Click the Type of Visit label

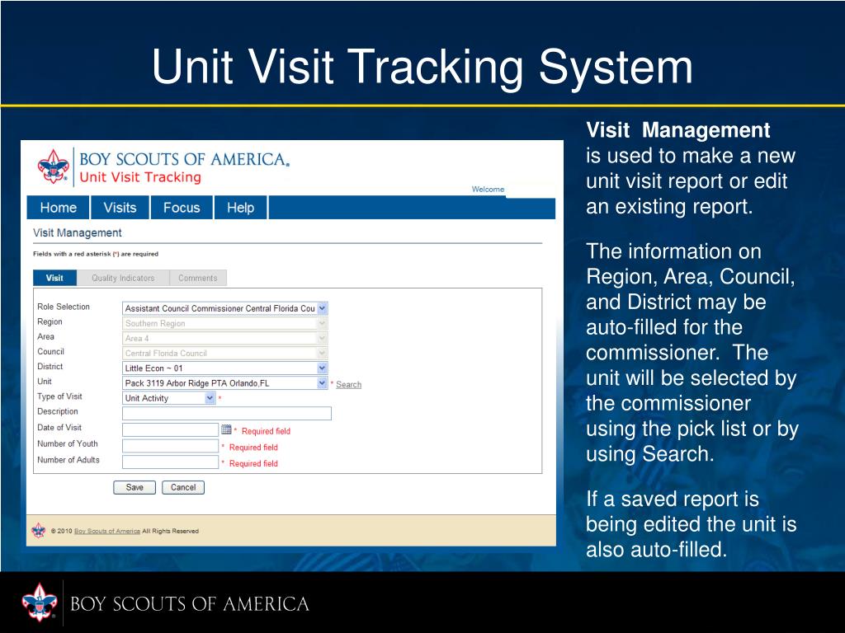59,396
